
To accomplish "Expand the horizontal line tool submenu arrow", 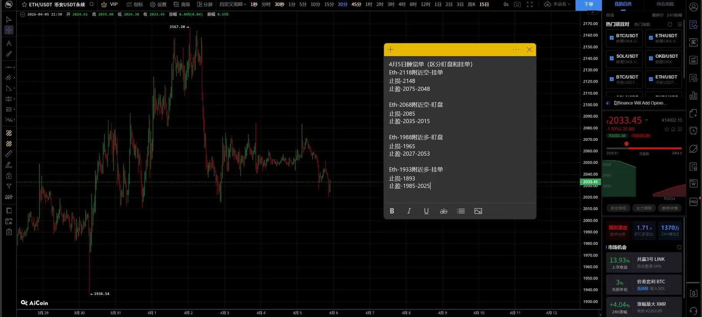I will 14,67.
